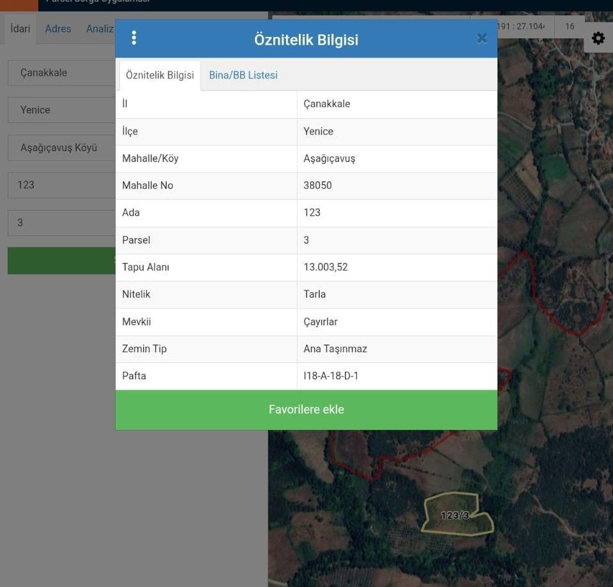Click the Parsel field containing 3
The image size is (613, 587).
coord(61,223)
